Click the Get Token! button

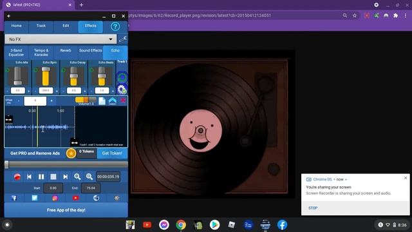pos(112,153)
